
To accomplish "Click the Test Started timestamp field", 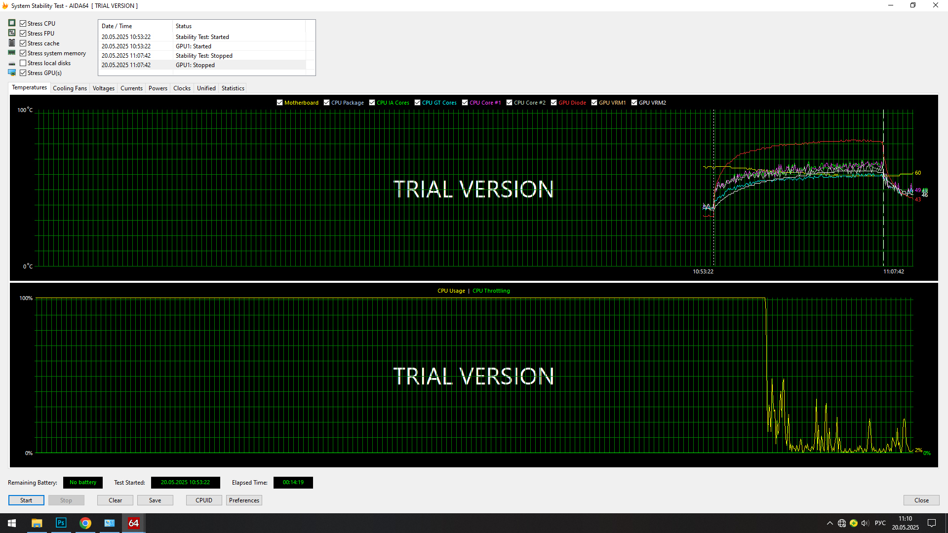I will (185, 483).
